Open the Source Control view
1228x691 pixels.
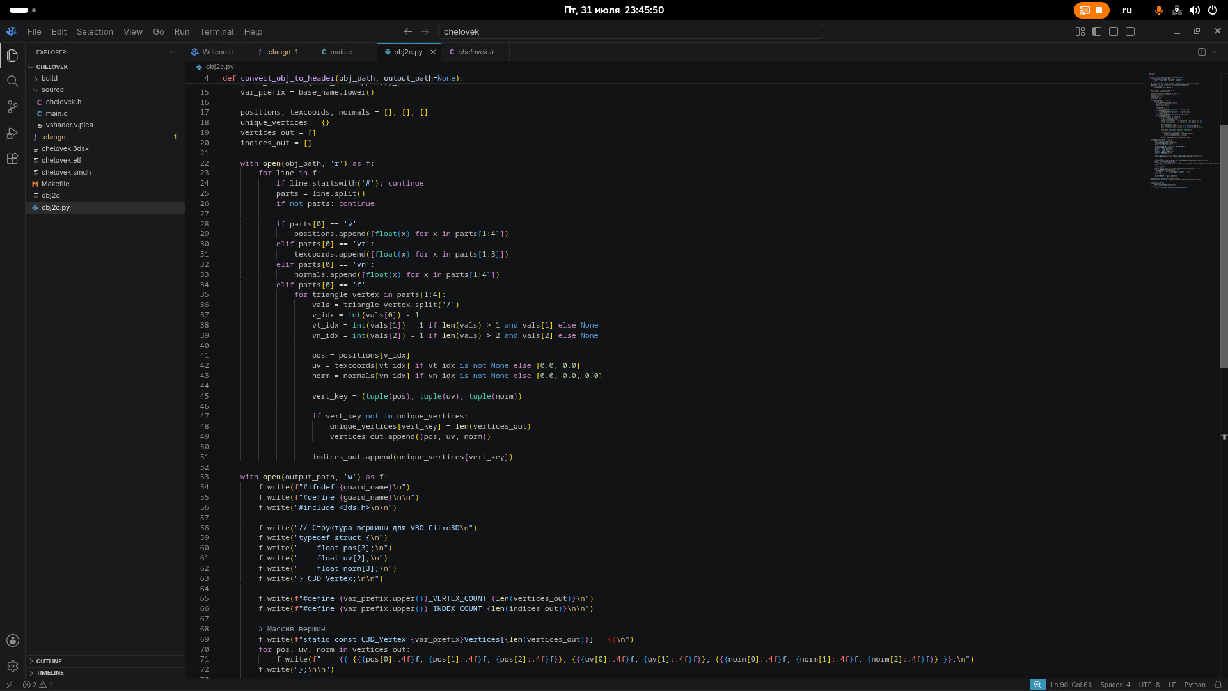(x=12, y=107)
